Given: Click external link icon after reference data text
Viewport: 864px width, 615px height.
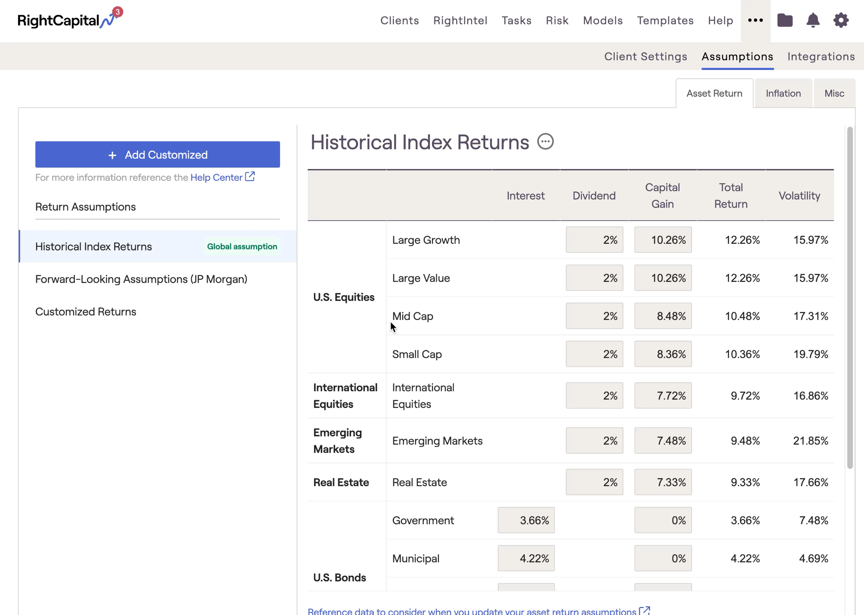Looking at the screenshot, I should coord(645,610).
